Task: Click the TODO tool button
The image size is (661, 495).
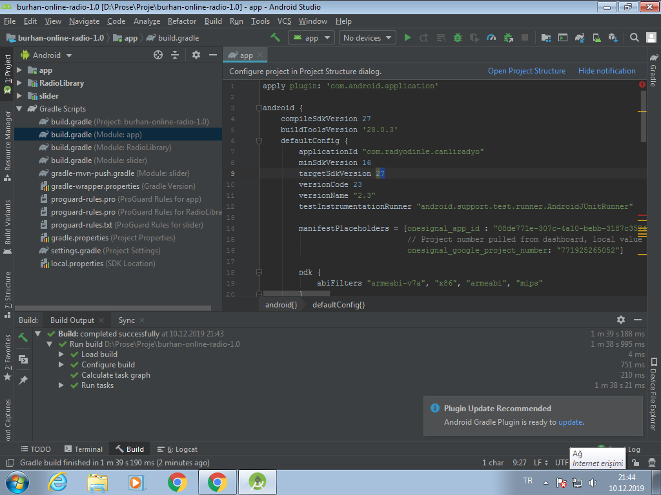Action: pyautogui.click(x=36, y=449)
